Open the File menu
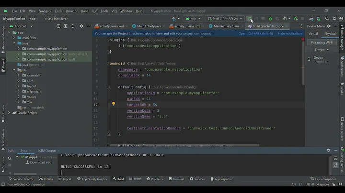345x193 pixels. point(14,11)
